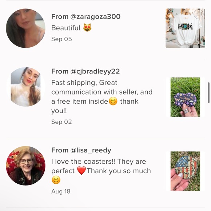The height and width of the screenshot is (211, 211).
Task: Open the @zaragoza300 username link
Action: pyautogui.click(x=95, y=17)
